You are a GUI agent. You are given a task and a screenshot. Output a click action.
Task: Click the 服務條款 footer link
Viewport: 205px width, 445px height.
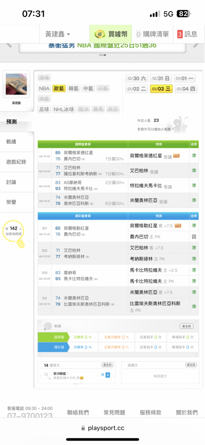tap(150, 413)
